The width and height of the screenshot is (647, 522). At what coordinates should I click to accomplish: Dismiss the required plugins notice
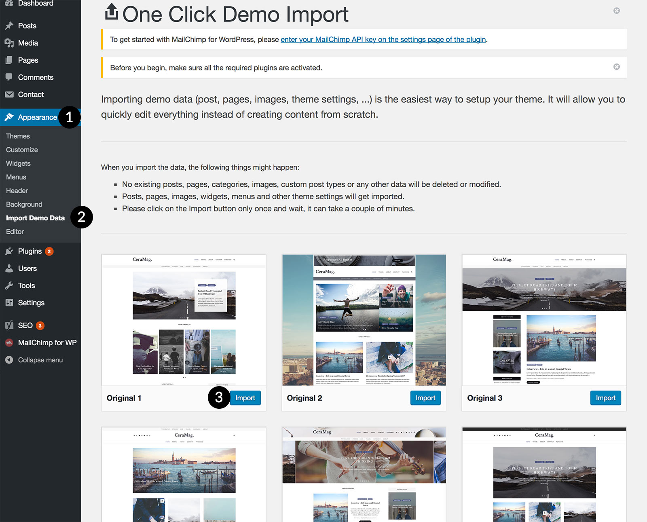point(616,67)
